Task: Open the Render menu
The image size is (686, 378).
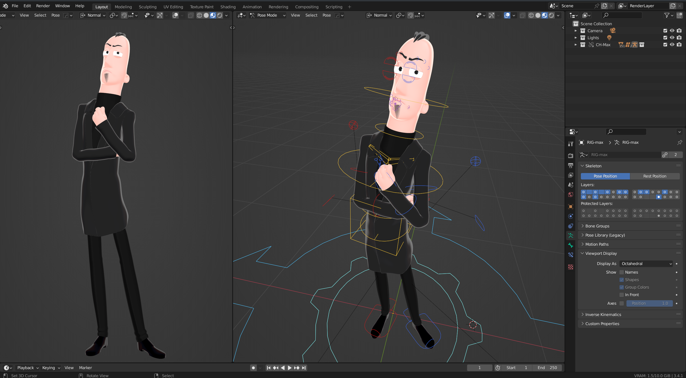Action: 43,6
